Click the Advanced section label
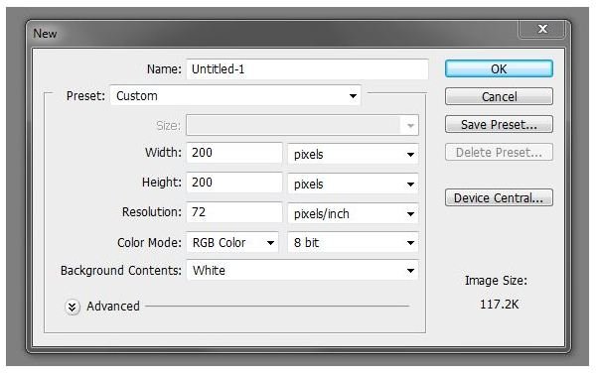The image size is (596, 373). (113, 307)
